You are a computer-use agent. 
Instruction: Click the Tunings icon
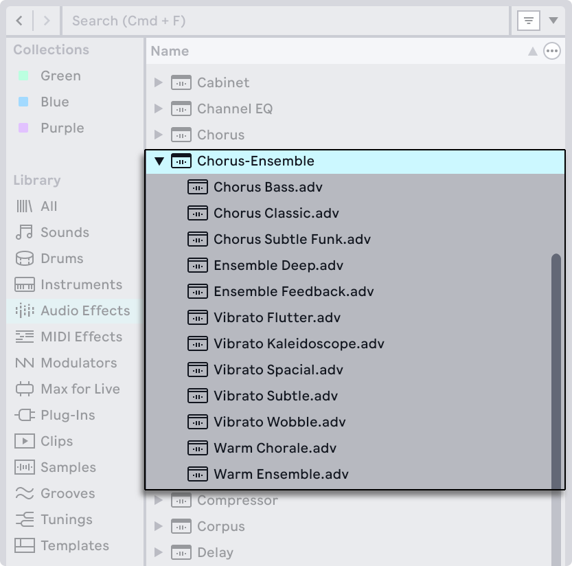tap(25, 519)
